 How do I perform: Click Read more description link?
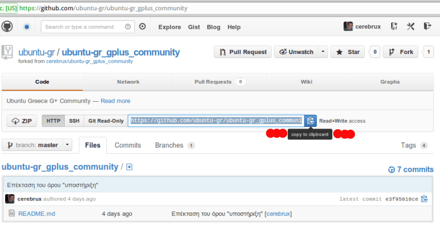point(115,101)
